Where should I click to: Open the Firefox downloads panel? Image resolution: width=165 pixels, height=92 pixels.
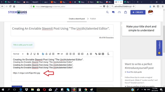click(x=150, y=6)
